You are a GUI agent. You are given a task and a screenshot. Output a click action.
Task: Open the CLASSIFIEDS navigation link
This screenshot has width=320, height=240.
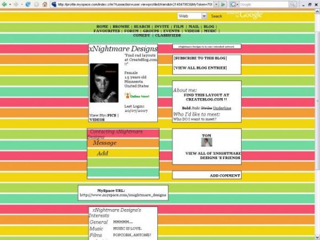coord(168,35)
